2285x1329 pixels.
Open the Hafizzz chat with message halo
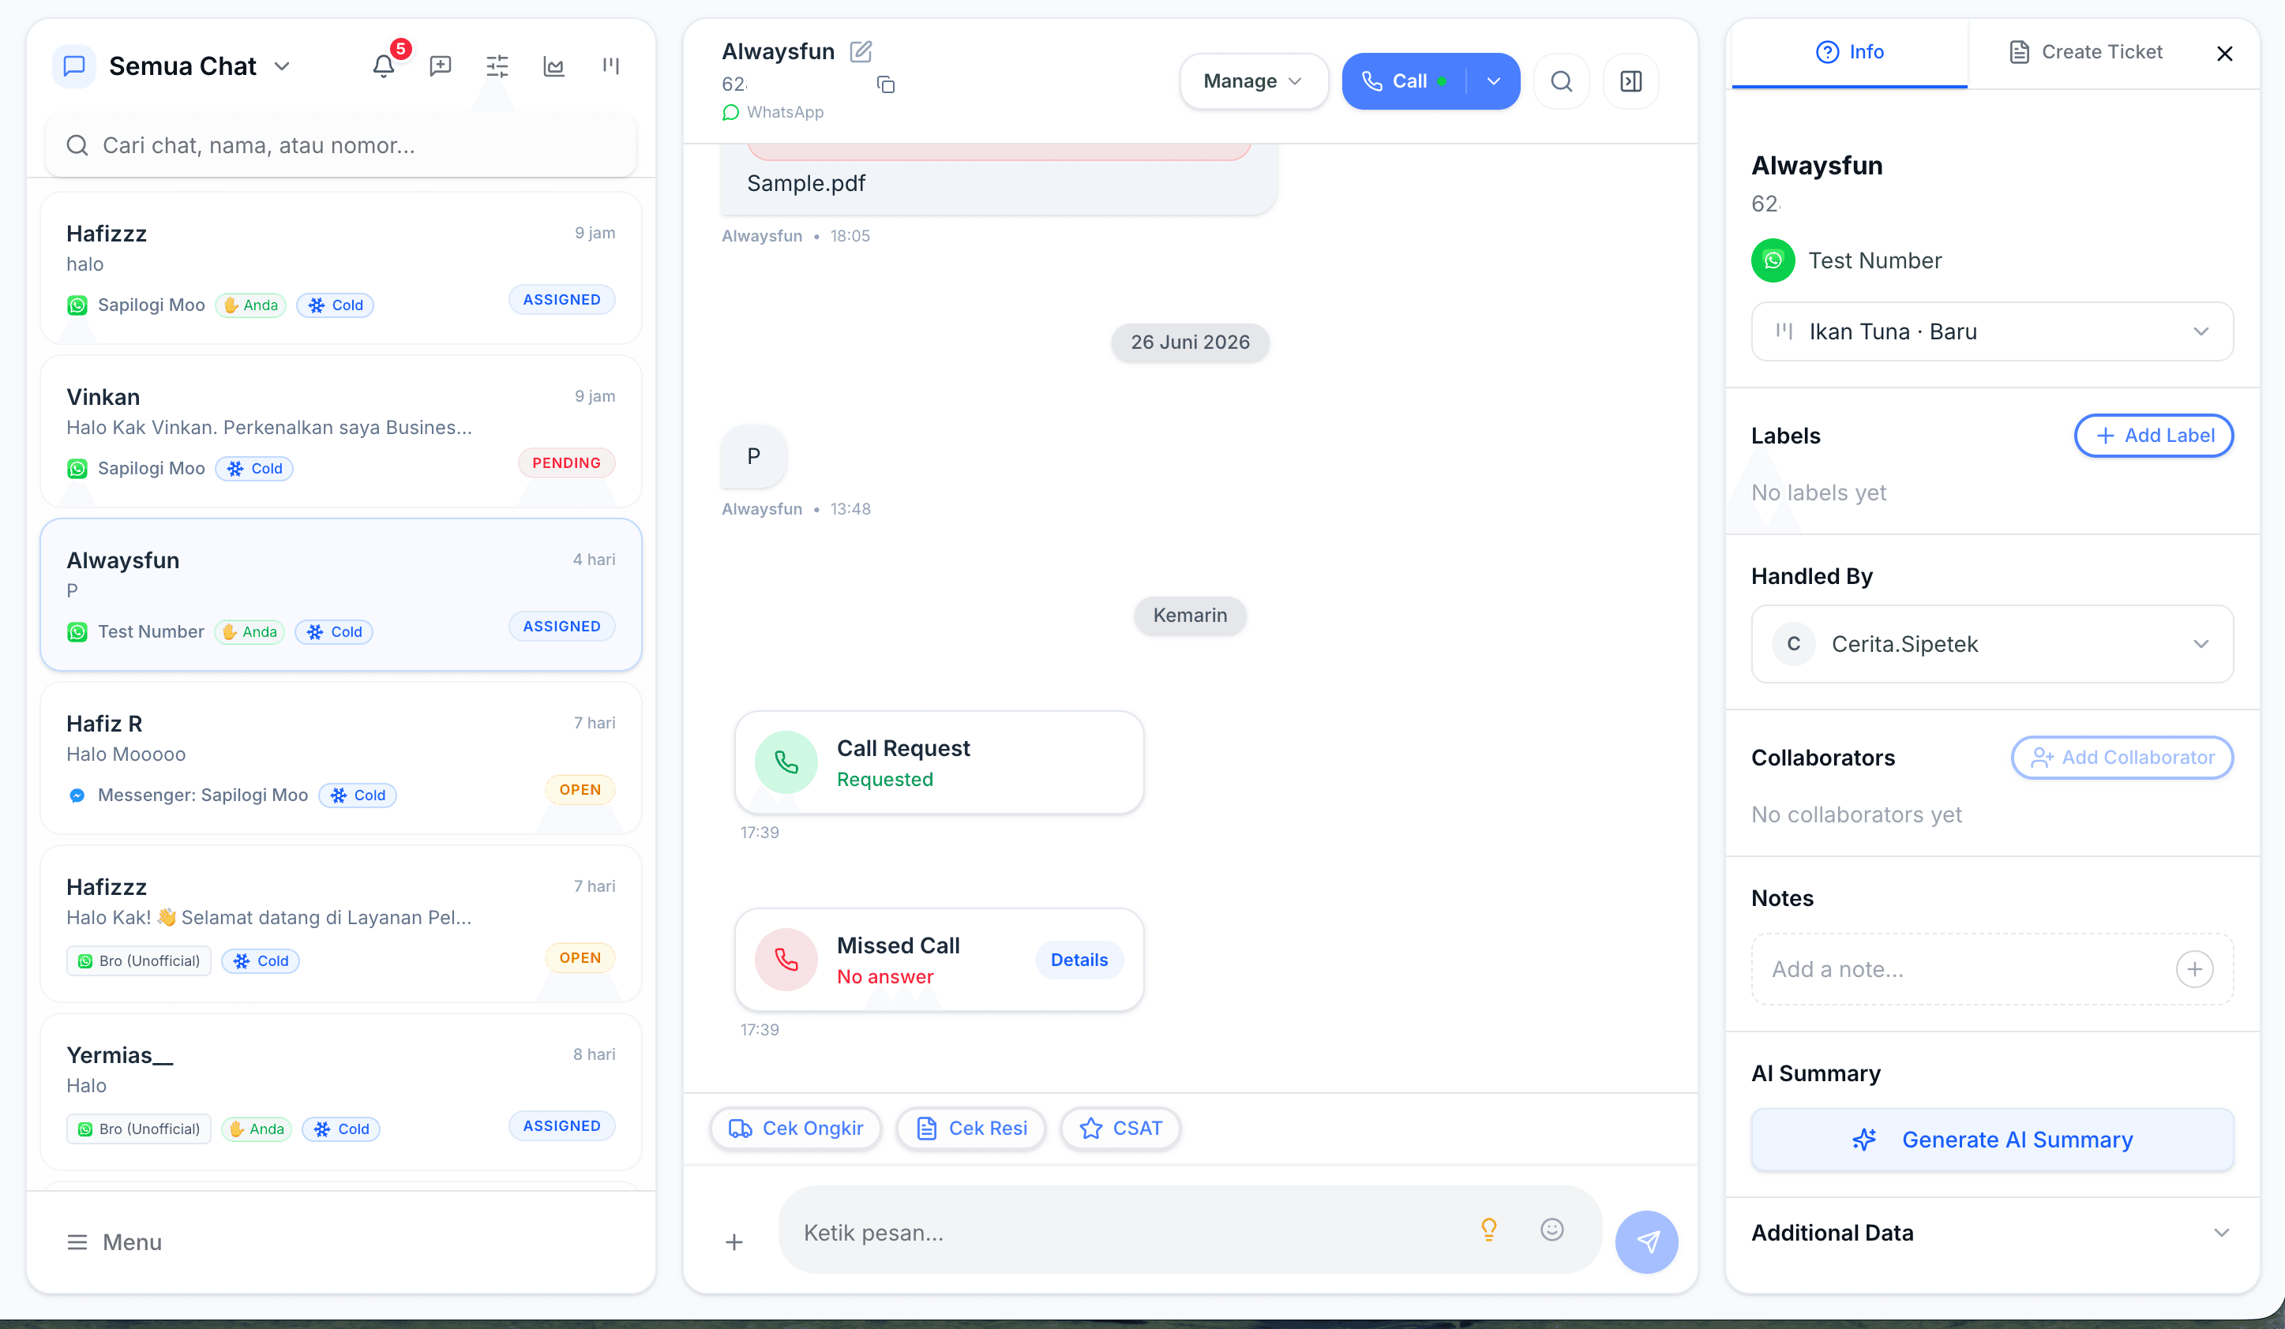tap(341, 268)
